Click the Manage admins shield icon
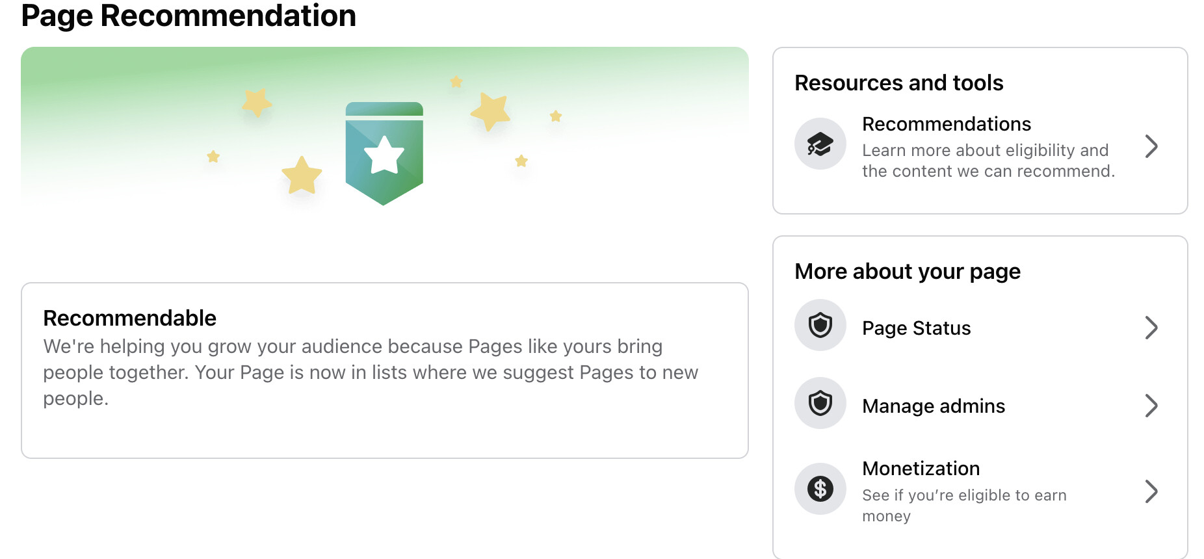Screen dimensions: 1204x559 (x=820, y=403)
